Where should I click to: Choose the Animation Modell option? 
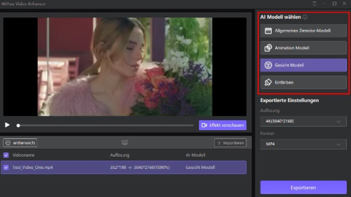pyautogui.click(x=303, y=48)
